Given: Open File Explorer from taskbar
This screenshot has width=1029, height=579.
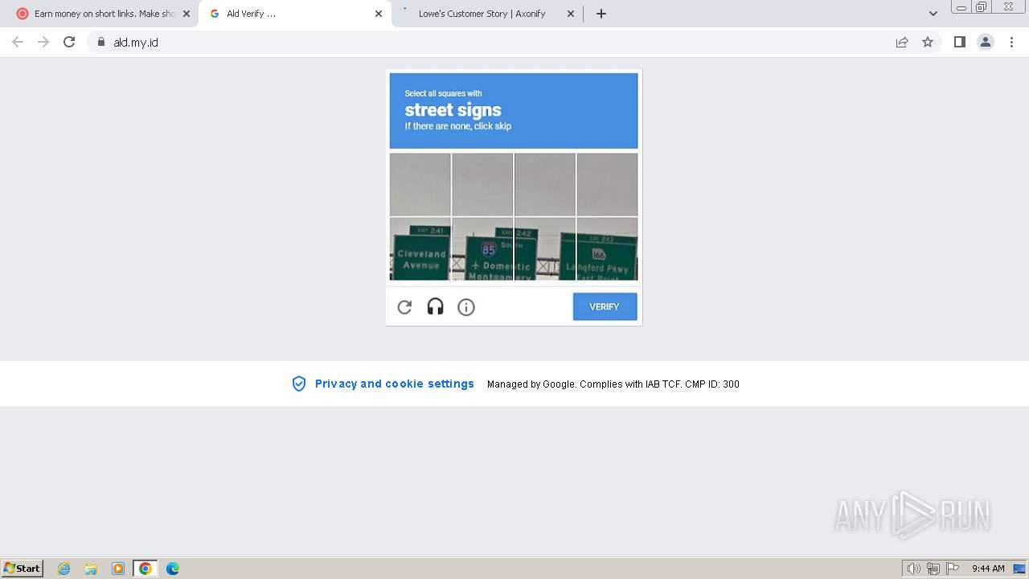Looking at the screenshot, I should pos(91,569).
